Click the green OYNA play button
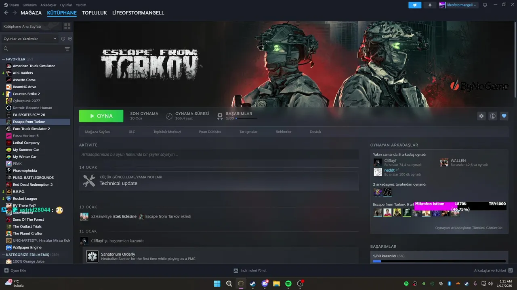The image size is (517, 290). coord(101,116)
